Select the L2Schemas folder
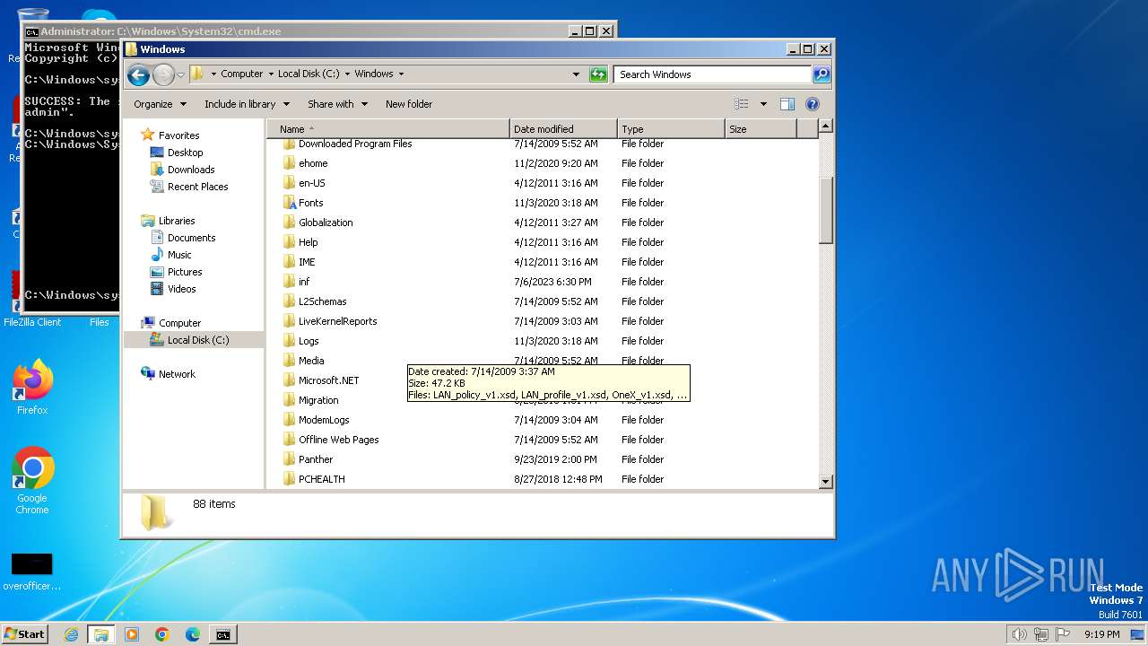 [x=322, y=301]
